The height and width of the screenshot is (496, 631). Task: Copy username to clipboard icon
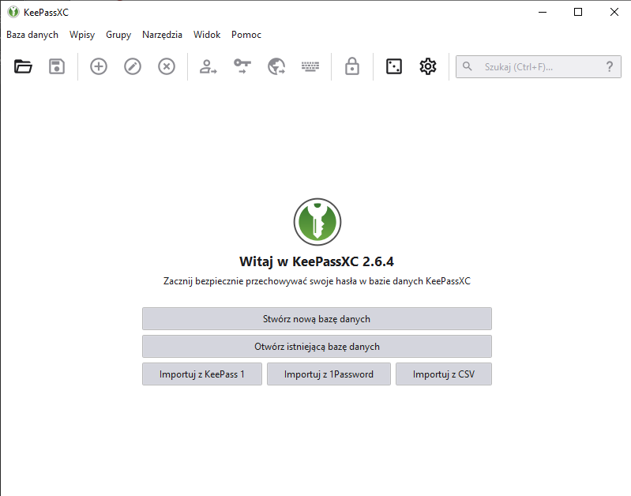click(x=208, y=66)
